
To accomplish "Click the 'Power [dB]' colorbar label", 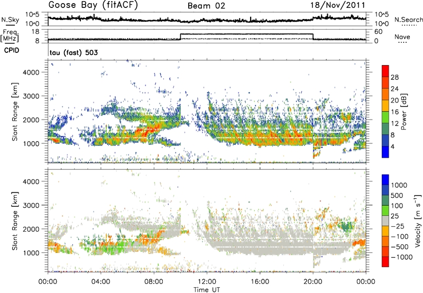I will tap(403, 112).
